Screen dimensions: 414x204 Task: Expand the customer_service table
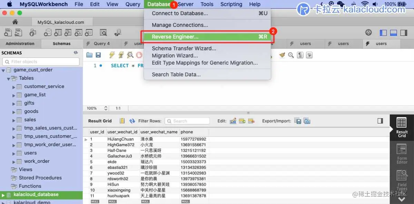click(14, 87)
